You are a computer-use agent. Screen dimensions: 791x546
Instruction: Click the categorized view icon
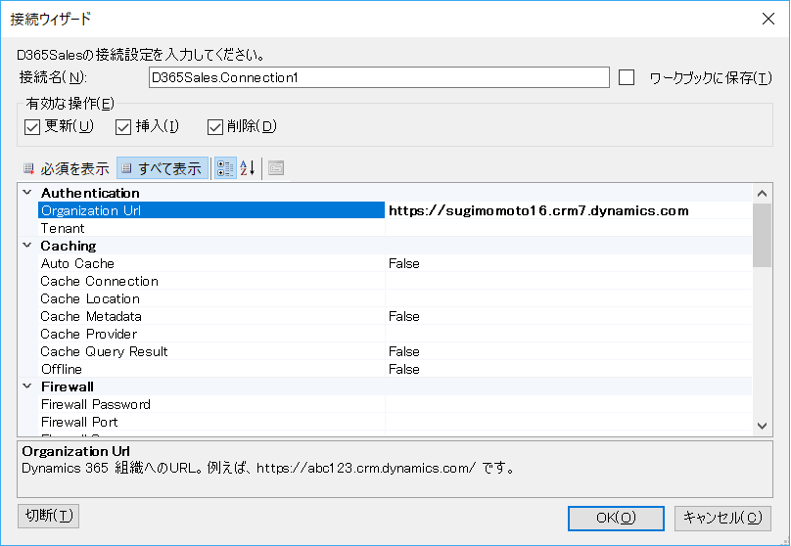click(225, 168)
